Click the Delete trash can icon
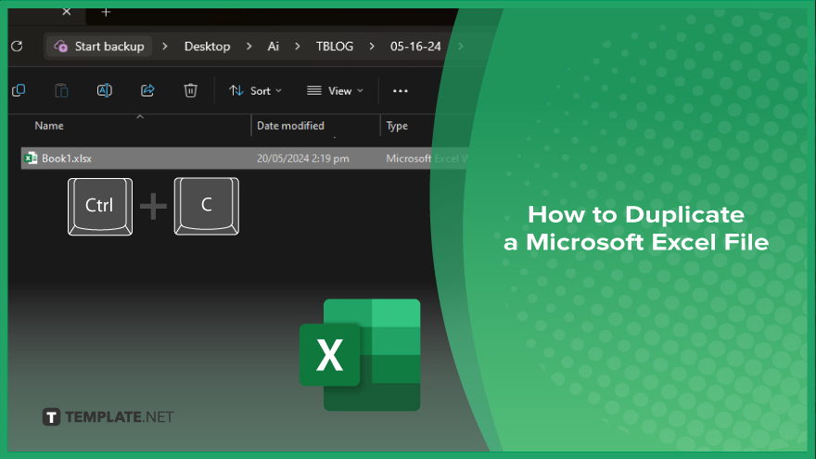The image size is (816, 459). point(190,91)
